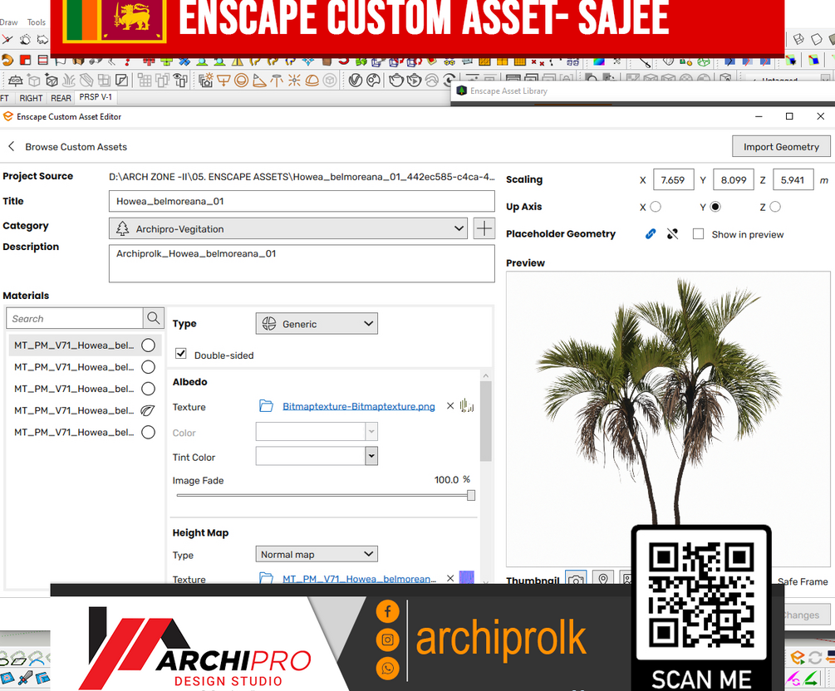The width and height of the screenshot is (835, 691).
Task: Open the Albedo Color dropdown
Action: 371,432
